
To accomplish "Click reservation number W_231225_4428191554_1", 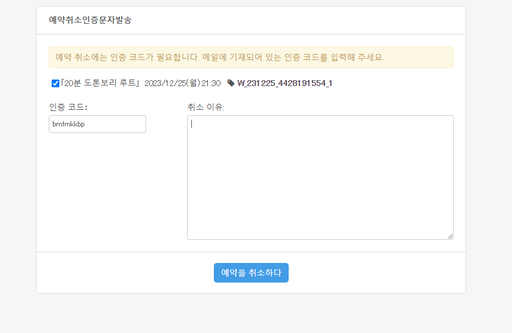I will [285, 83].
